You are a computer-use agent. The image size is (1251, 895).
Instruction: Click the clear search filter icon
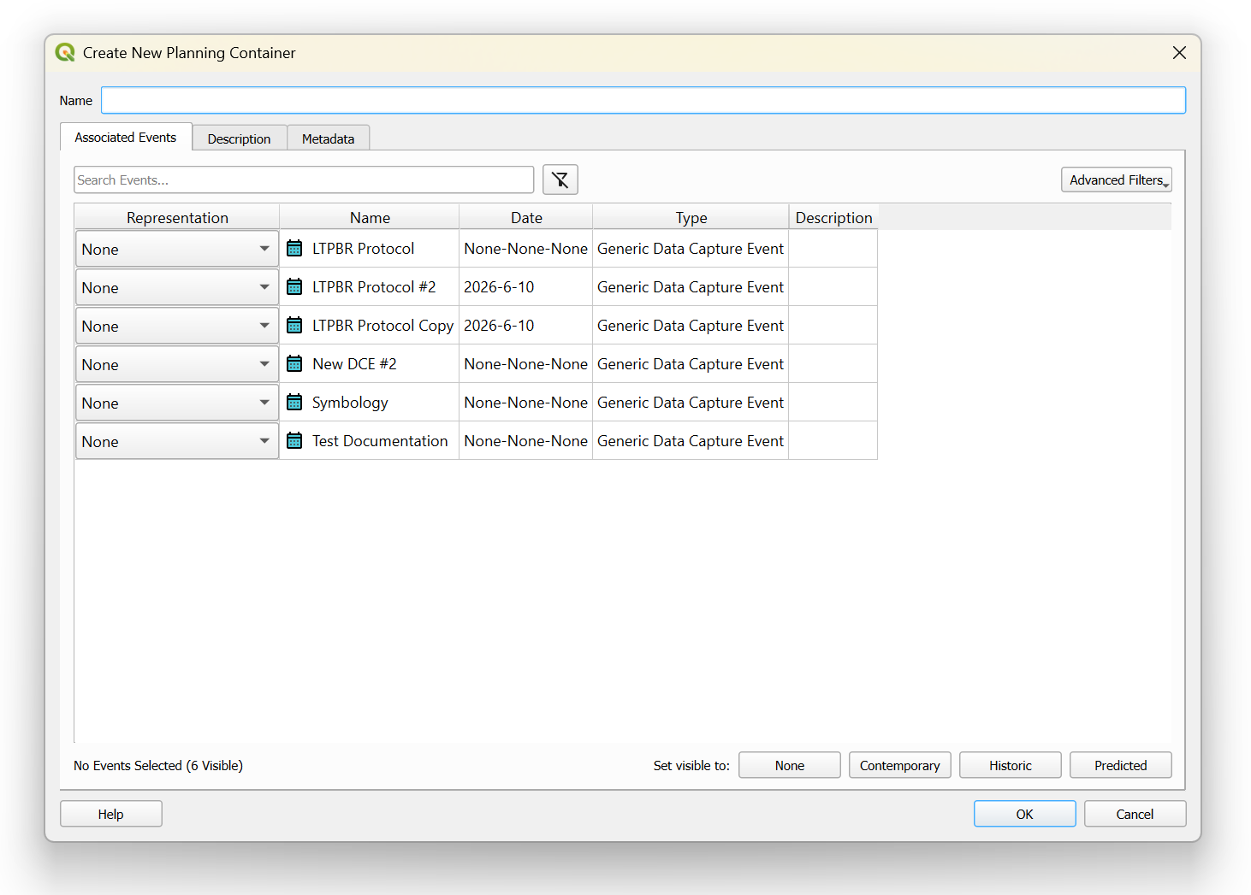(x=560, y=180)
